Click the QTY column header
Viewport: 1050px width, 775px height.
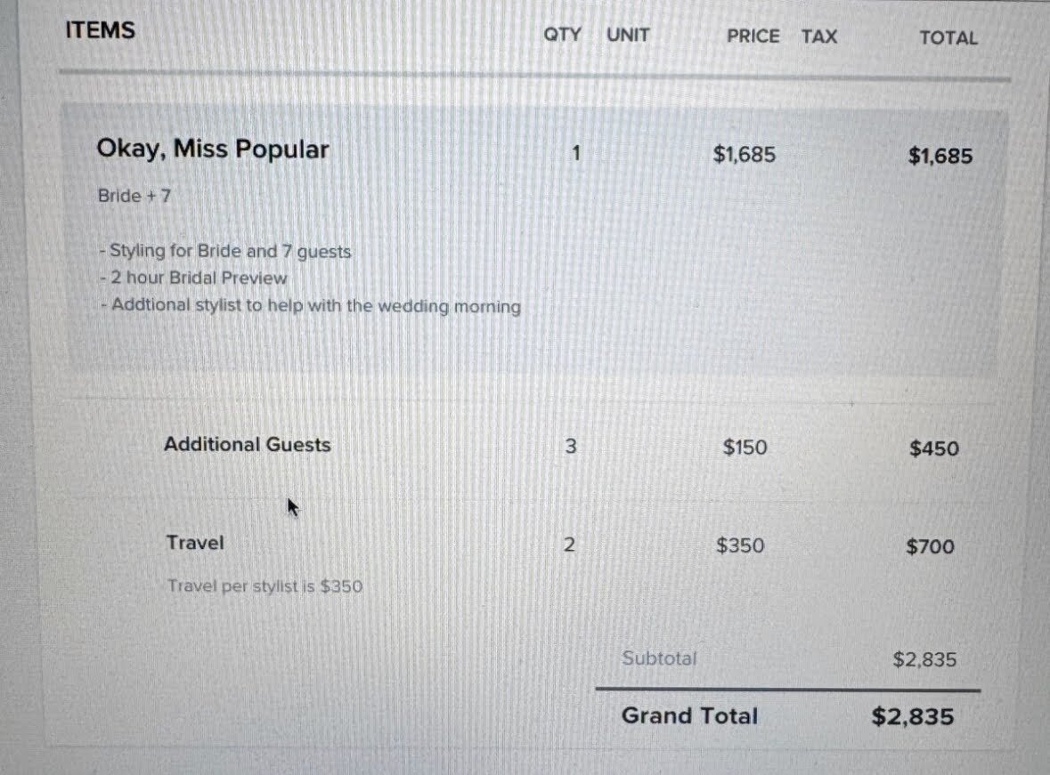[x=562, y=34]
